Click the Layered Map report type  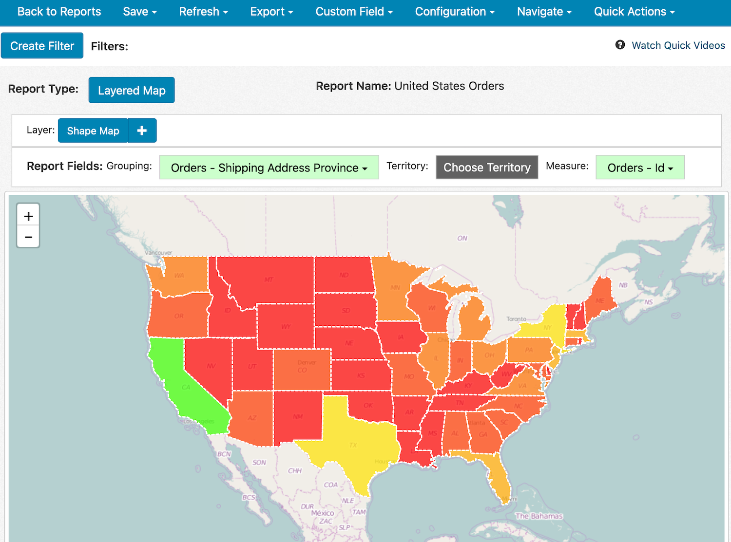click(x=132, y=90)
